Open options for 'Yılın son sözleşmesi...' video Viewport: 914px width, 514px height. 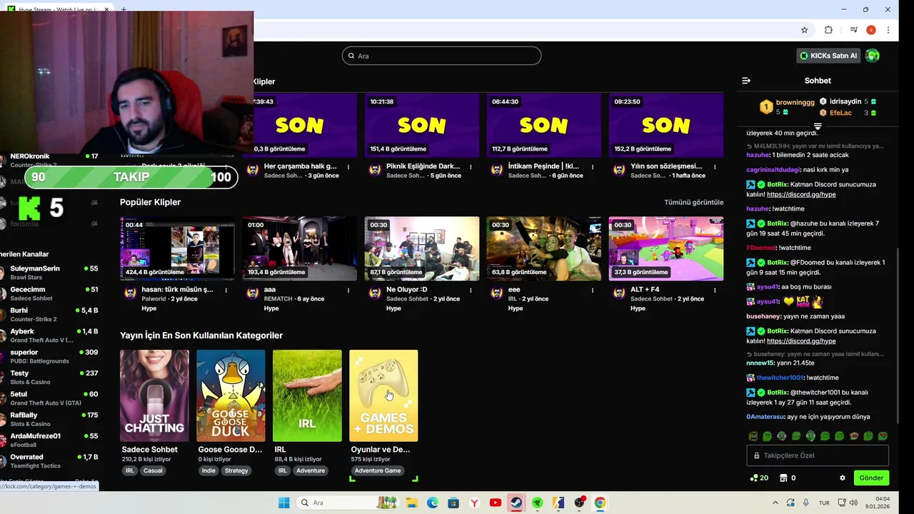(715, 166)
